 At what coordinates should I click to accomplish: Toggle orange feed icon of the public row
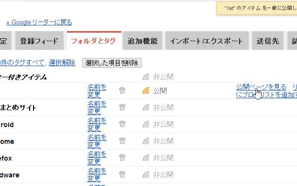click(x=146, y=91)
